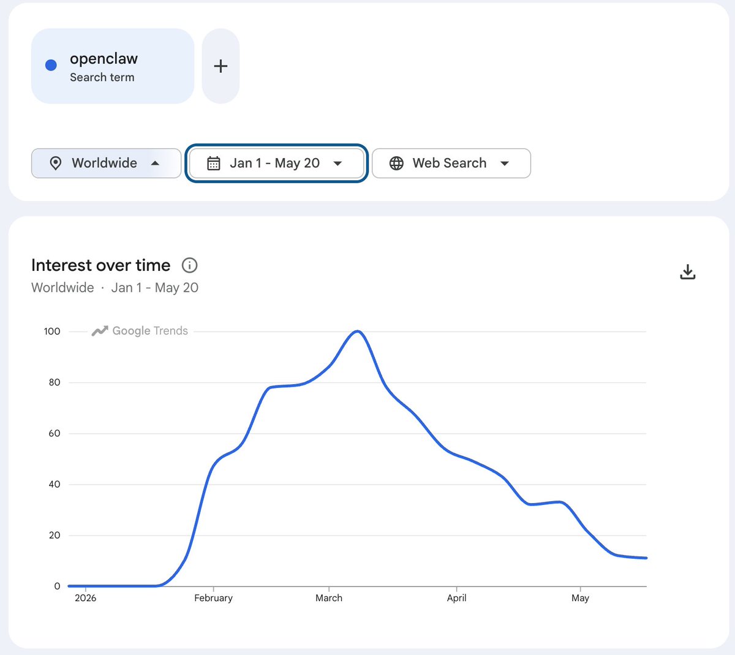Click the globe icon beside Web Search
The width and height of the screenshot is (735, 655).
click(x=397, y=163)
